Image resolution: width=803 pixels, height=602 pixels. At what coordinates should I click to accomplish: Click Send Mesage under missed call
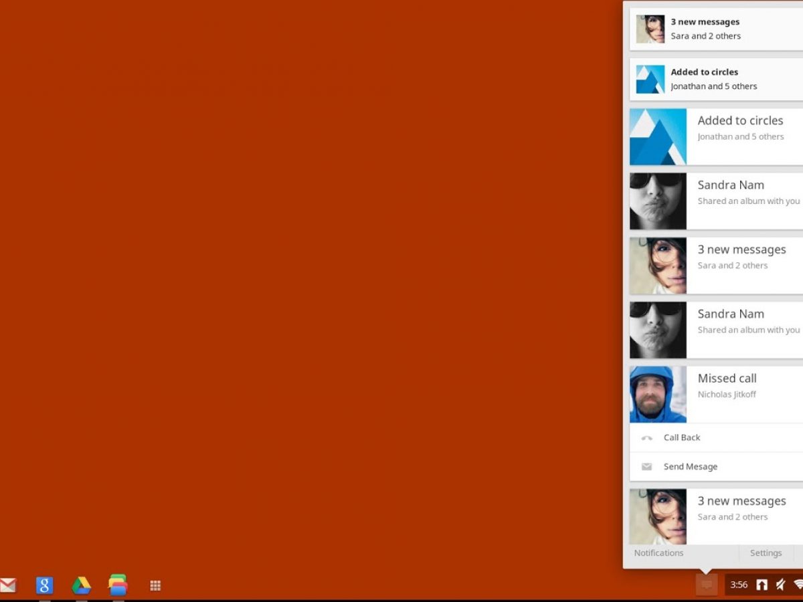[x=690, y=467]
